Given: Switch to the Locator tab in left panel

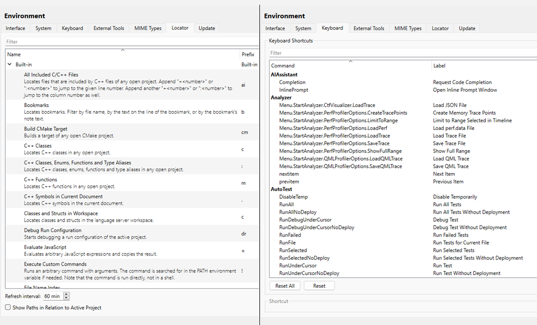Looking at the screenshot, I should (180, 28).
